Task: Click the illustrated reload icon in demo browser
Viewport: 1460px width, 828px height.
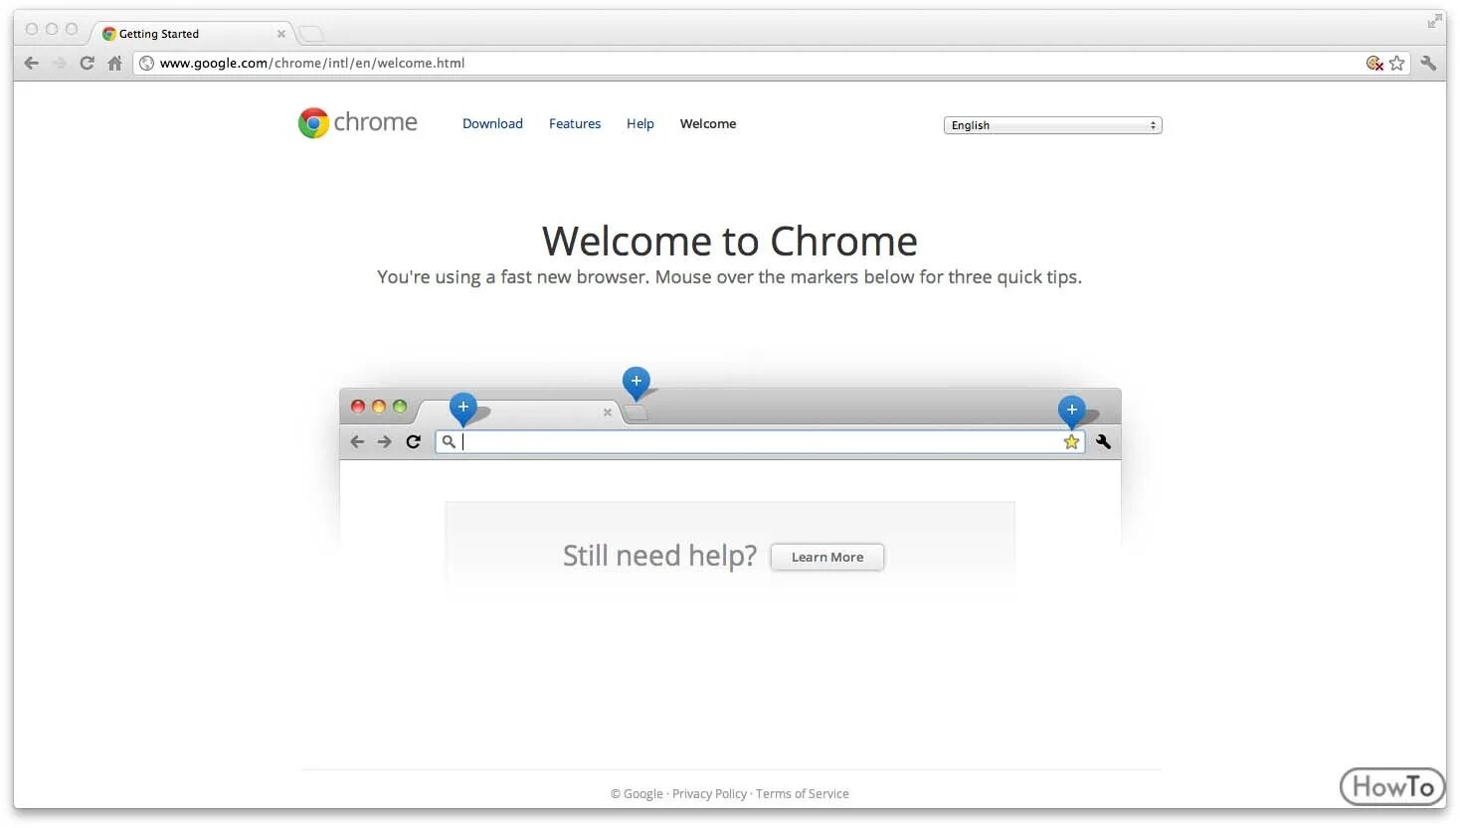Action: click(x=413, y=441)
